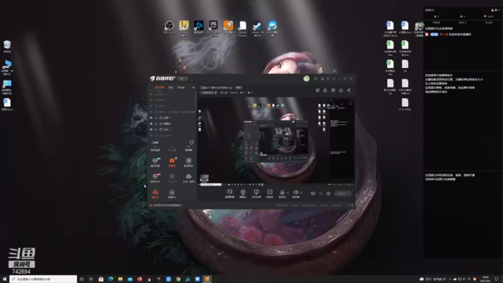Open Microsoft Edge from the taskbar

point(111,279)
